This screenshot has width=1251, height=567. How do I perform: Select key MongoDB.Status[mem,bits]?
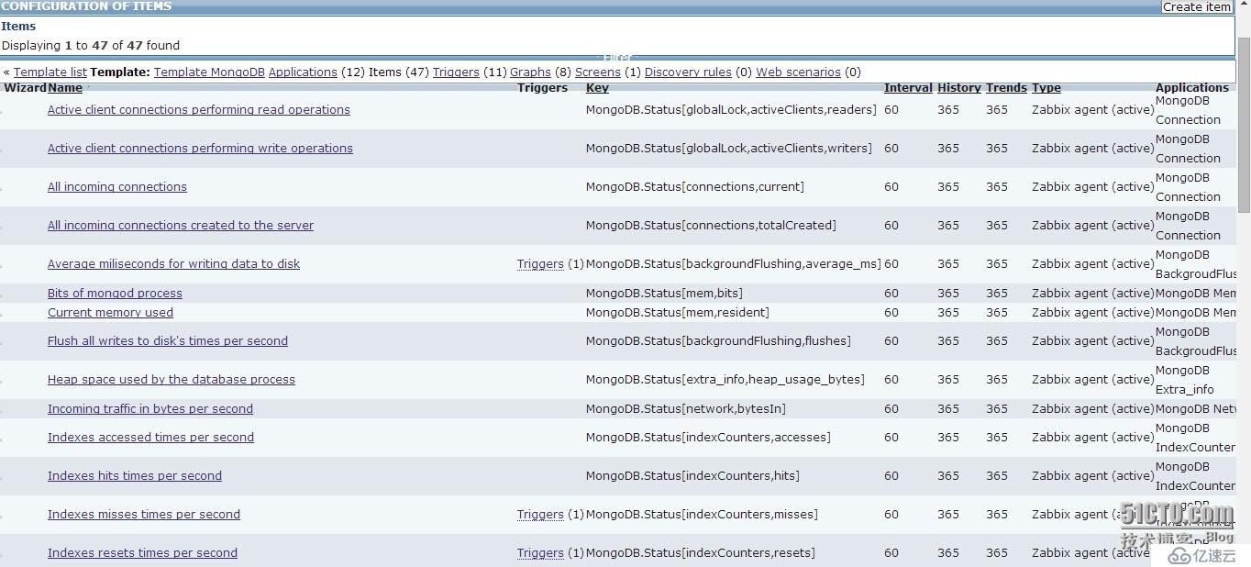pos(664,293)
